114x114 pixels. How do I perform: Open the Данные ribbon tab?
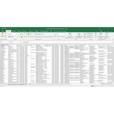tap(37, 31)
